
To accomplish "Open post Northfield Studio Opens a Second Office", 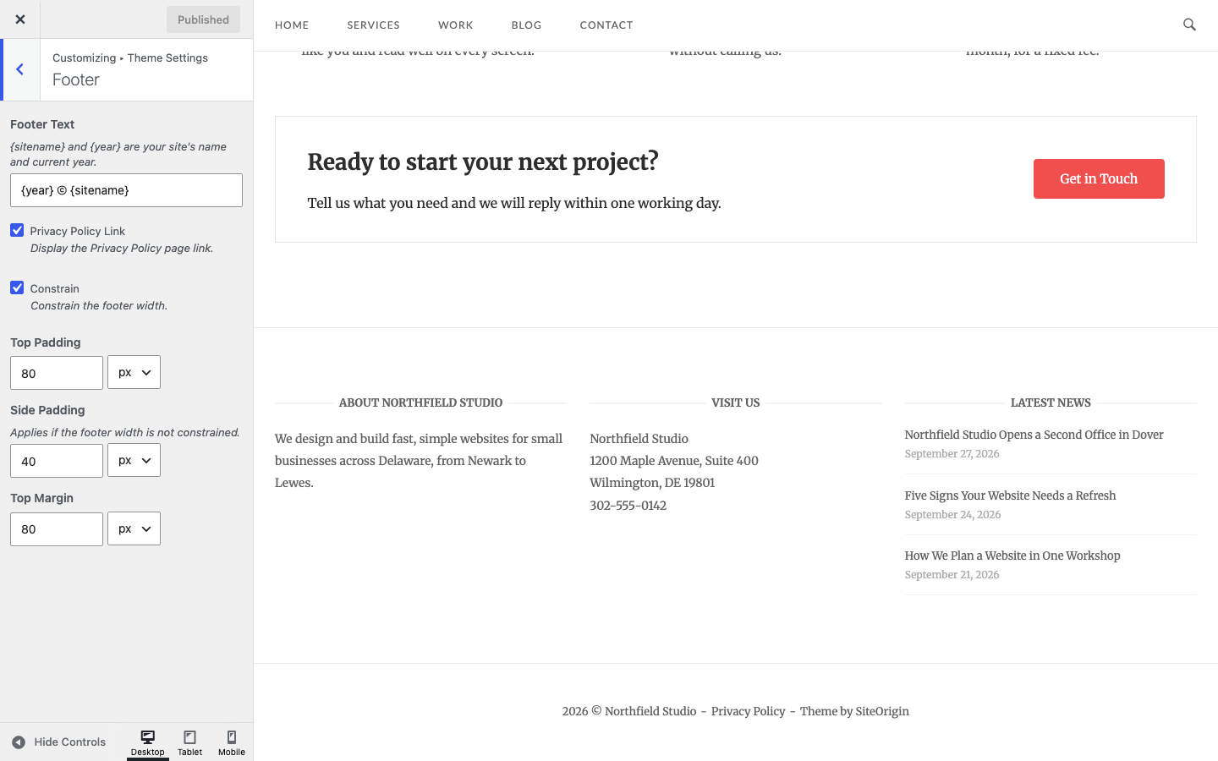I will coord(1034,435).
